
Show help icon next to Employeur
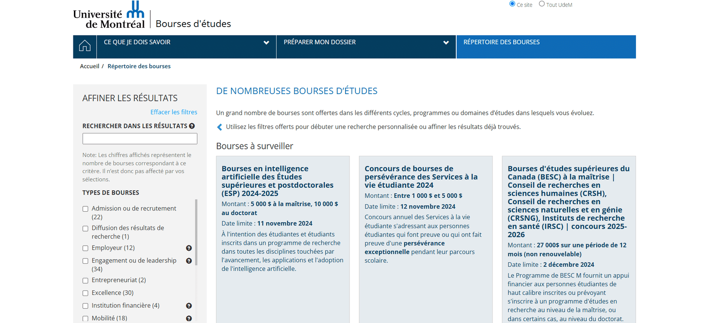[x=189, y=248]
